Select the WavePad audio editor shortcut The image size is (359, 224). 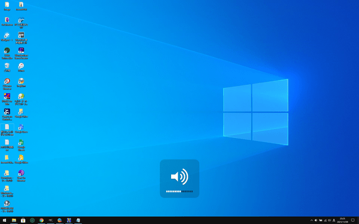tap(21, 38)
